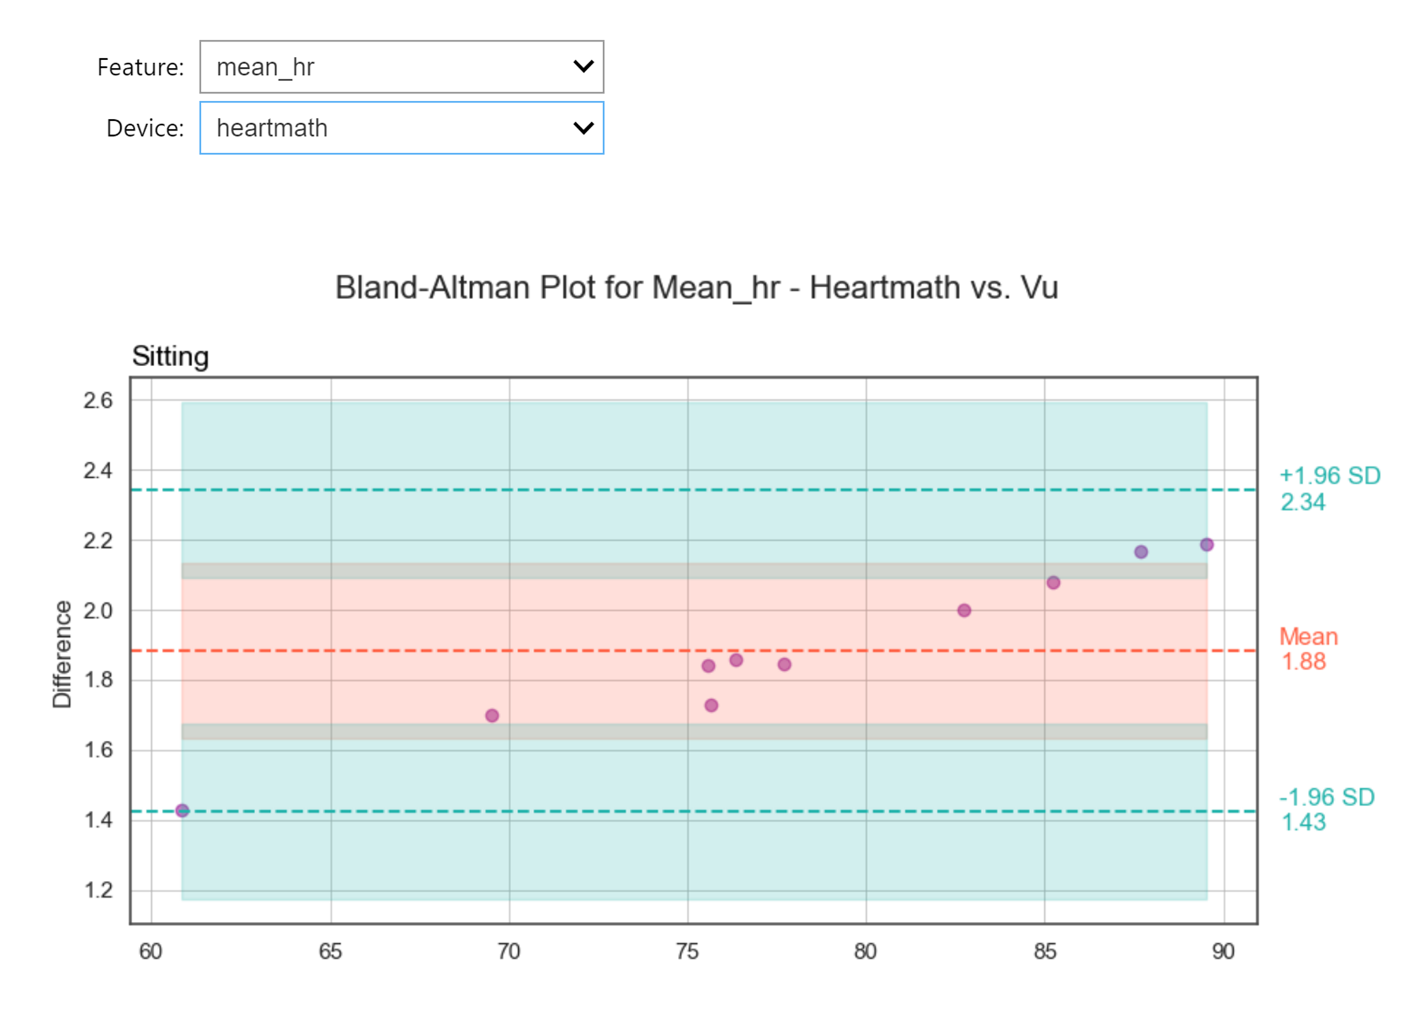The height and width of the screenshot is (1024, 1424).
Task: Click the Difference y-axis label
Action: tap(62, 654)
